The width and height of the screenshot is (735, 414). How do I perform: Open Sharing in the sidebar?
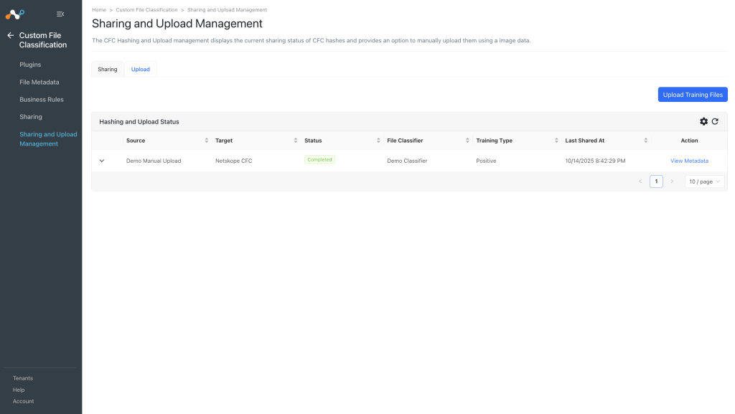click(30, 117)
